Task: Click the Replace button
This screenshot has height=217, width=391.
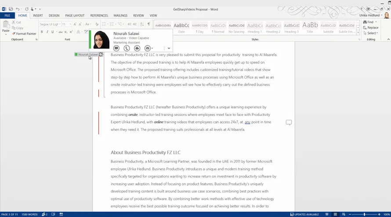Action: pos(371,27)
